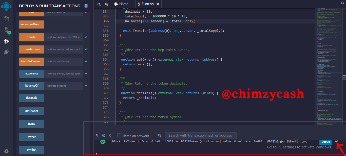The height and width of the screenshot is (156, 346).
Task: Debug the constructor transaction
Action: 326,142
